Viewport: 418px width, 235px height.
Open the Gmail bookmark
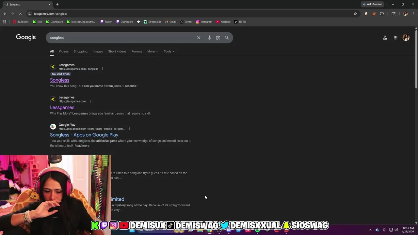pyautogui.click(x=170, y=22)
